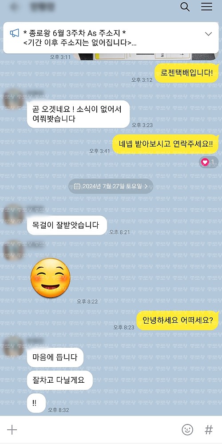The image size is (222, 444).
Task: Tap the 안녕하세요 어떠세요? message bubble
Action: (178, 320)
